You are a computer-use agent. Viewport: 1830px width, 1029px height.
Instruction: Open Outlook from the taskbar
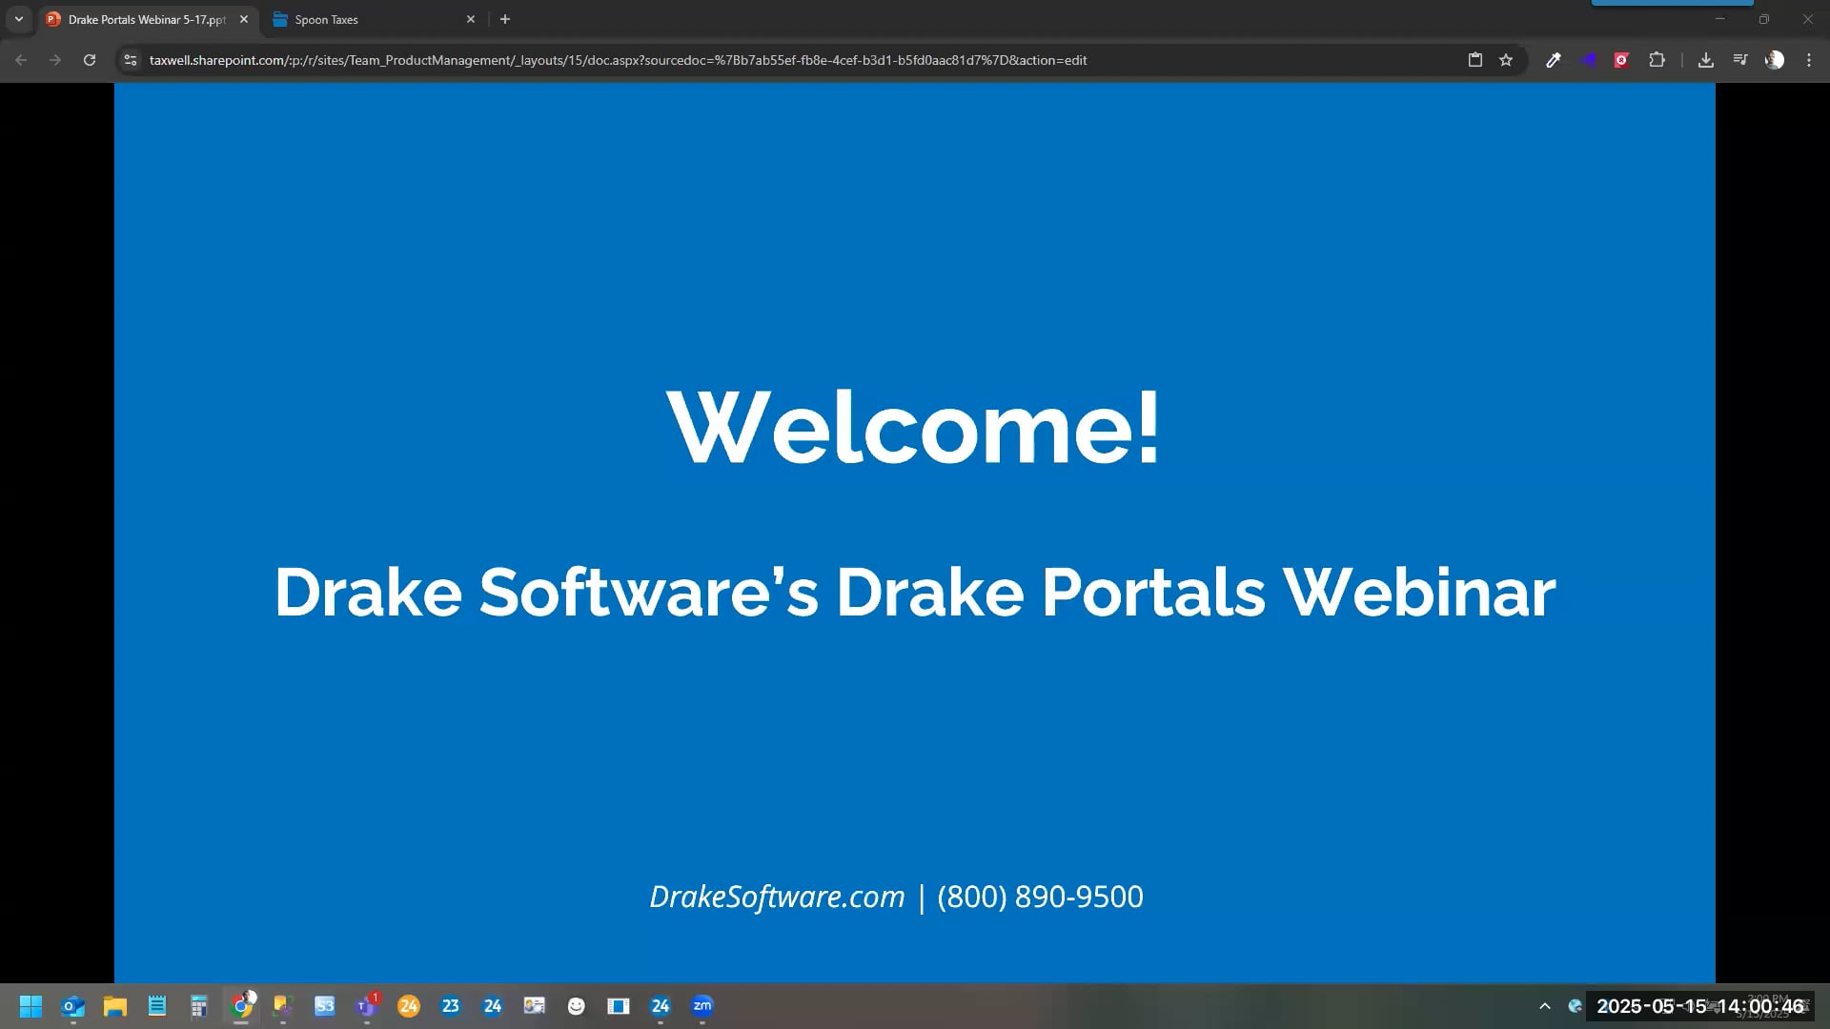click(x=72, y=1005)
